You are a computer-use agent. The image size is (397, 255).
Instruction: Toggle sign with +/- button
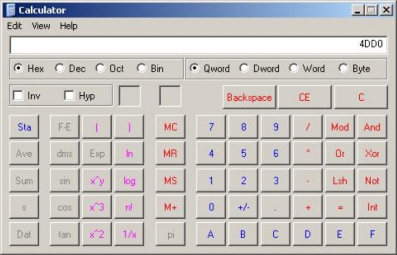tap(243, 207)
